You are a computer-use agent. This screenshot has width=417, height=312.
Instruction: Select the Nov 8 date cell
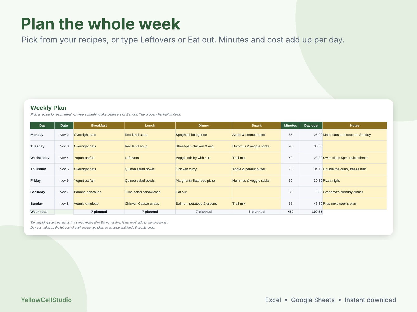(64, 203)
